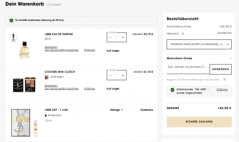Click Bearbeiten for Libre Eau de Parfum
Viewport: 239px width, 142px height.
point(51,47)
